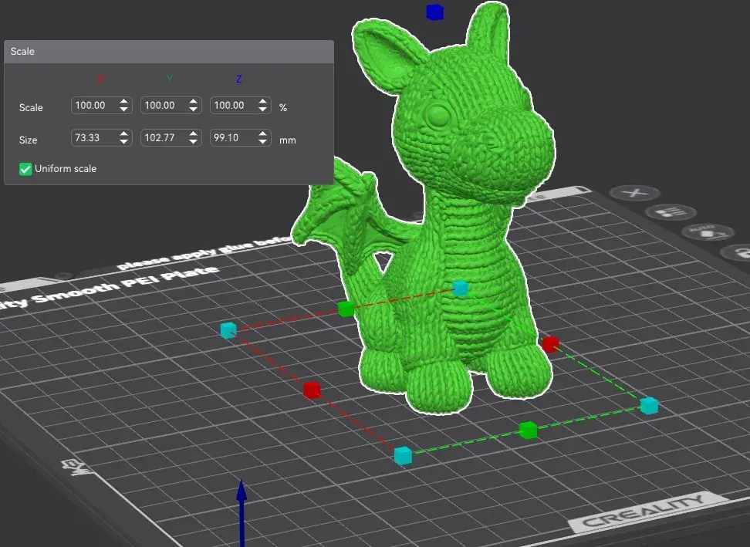750x547 pixels.
Task: Increase Size Y 102.77 with up arrow
Action: 193,134
